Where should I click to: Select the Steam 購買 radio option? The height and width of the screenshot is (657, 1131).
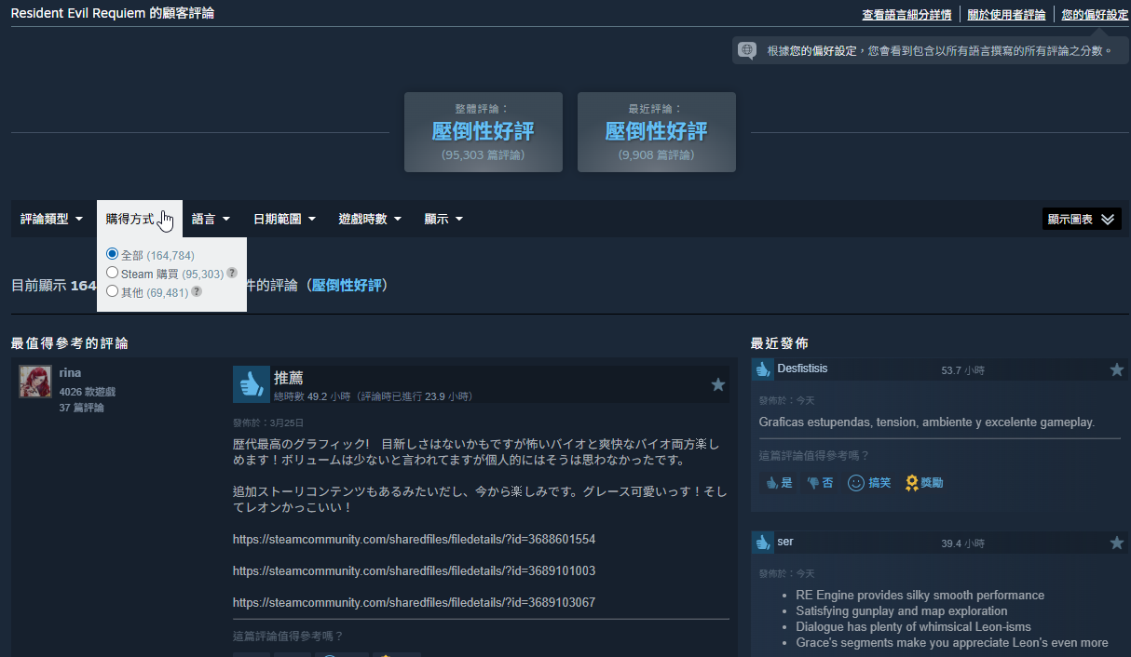(x=112, y=274)
